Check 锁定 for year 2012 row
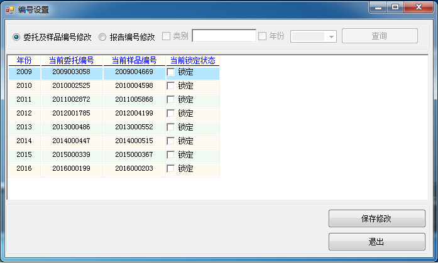438x263 pixels. pyautogui.click(x=171, y=114)
